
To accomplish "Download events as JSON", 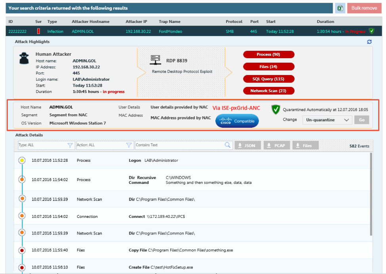I will [246, 146].
